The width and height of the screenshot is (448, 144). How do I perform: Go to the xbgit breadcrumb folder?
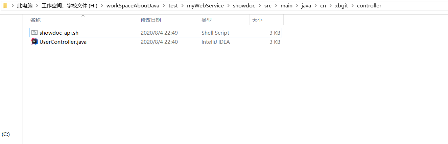pyautogui.click(x=341, y=6)
